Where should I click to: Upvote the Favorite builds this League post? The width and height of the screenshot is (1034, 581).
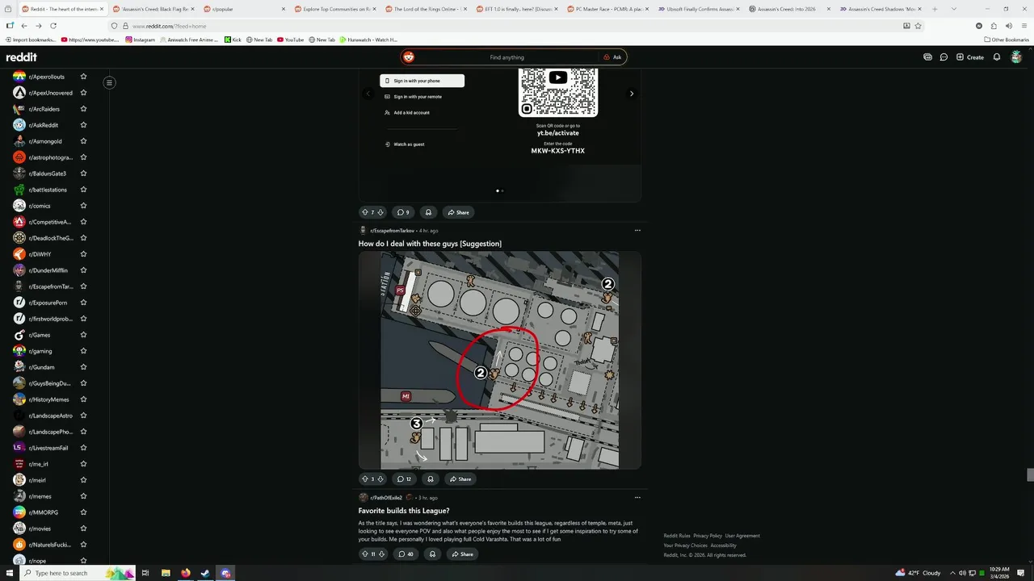click(x=364, y=554)
